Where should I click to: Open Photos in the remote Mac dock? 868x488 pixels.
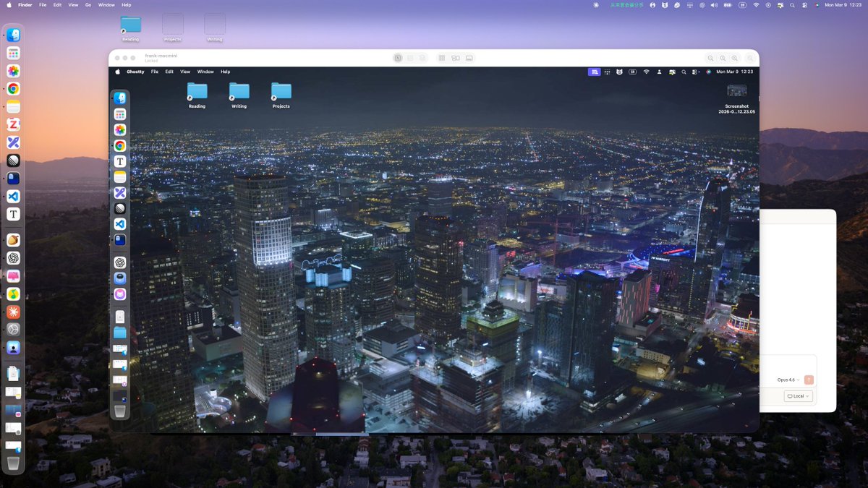coord(120,130)
